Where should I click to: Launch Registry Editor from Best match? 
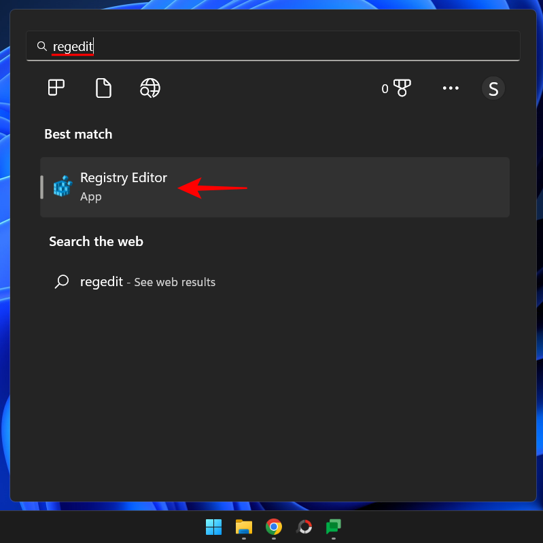point(124,178)
